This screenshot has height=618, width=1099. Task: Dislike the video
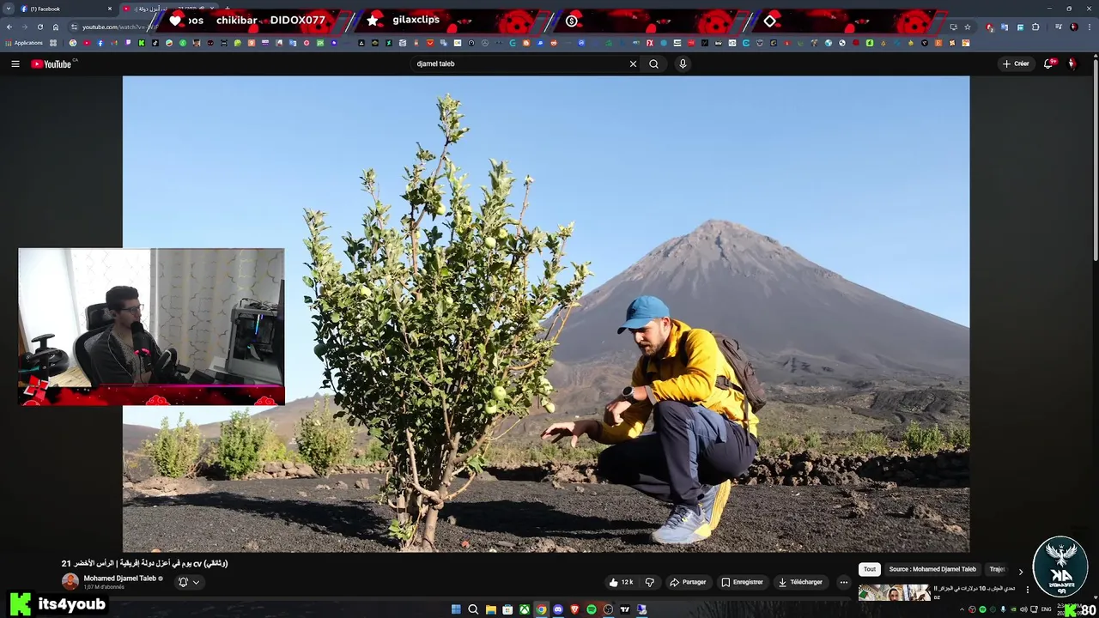[x=649, y=582]
